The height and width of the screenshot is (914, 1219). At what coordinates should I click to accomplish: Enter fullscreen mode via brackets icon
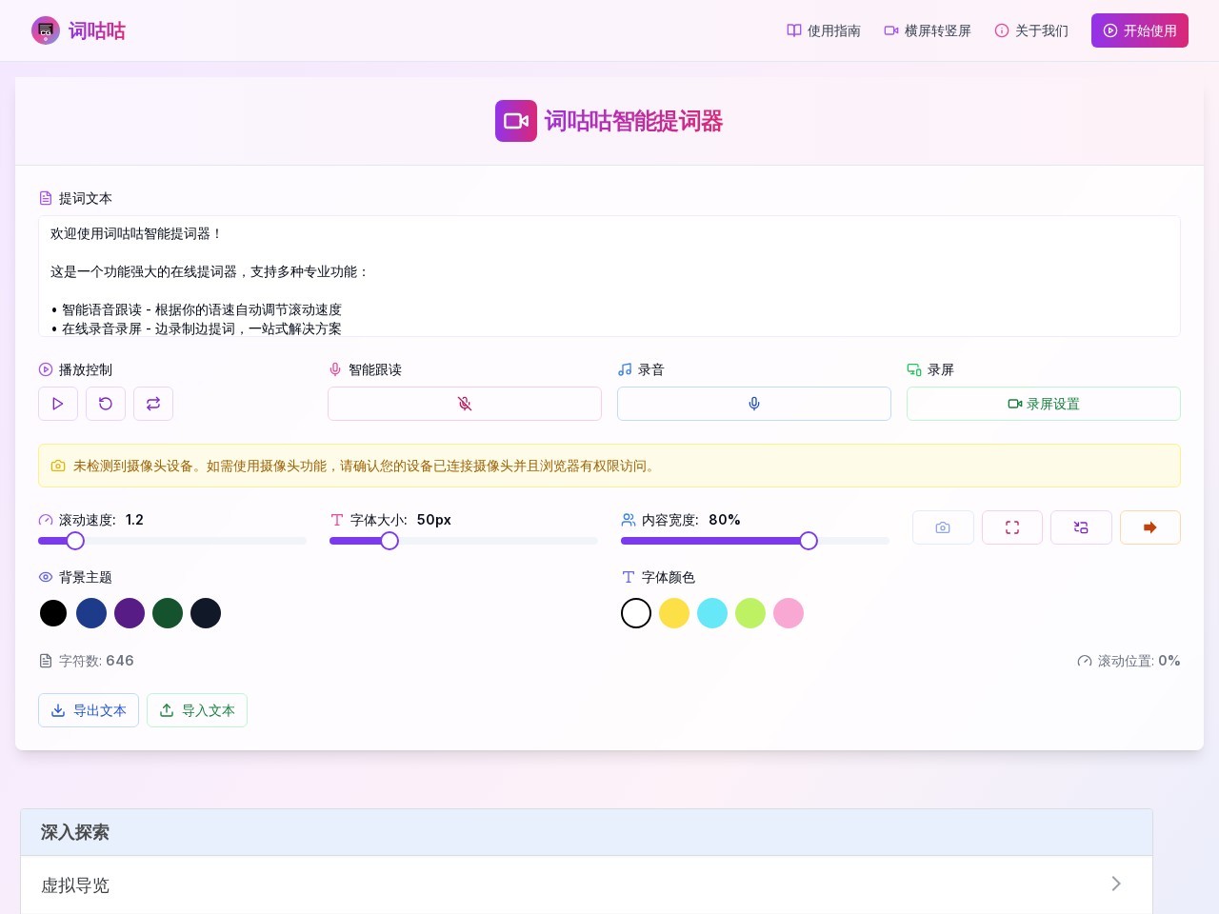[1012, 527]
